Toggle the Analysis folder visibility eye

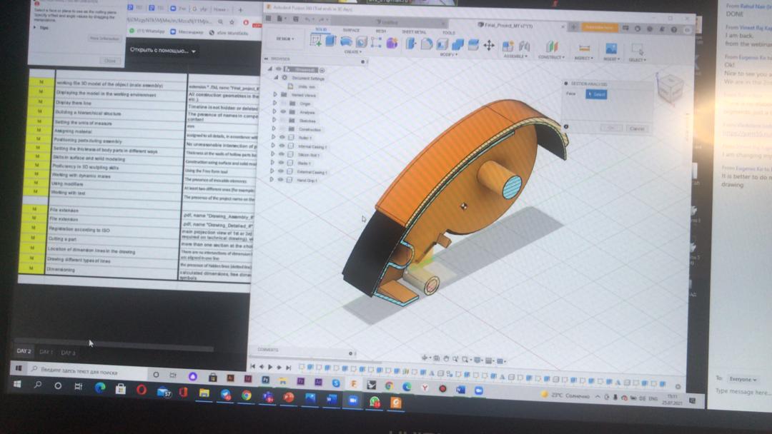[283, 112]
